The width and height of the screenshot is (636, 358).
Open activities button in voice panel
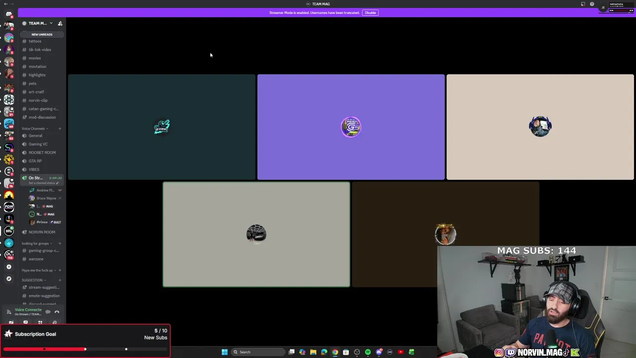(40, 322)
